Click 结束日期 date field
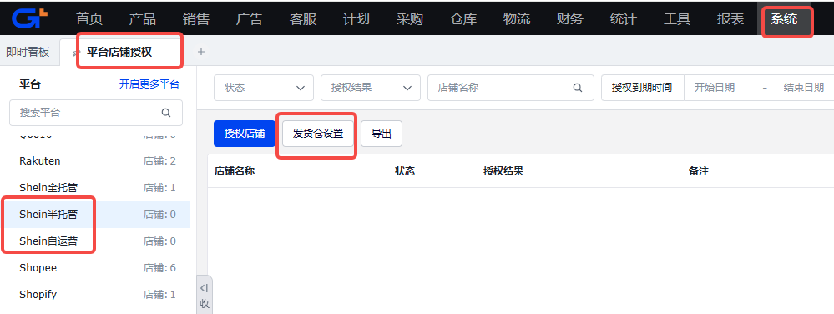 pyautogui.click(x=804, y=88)
